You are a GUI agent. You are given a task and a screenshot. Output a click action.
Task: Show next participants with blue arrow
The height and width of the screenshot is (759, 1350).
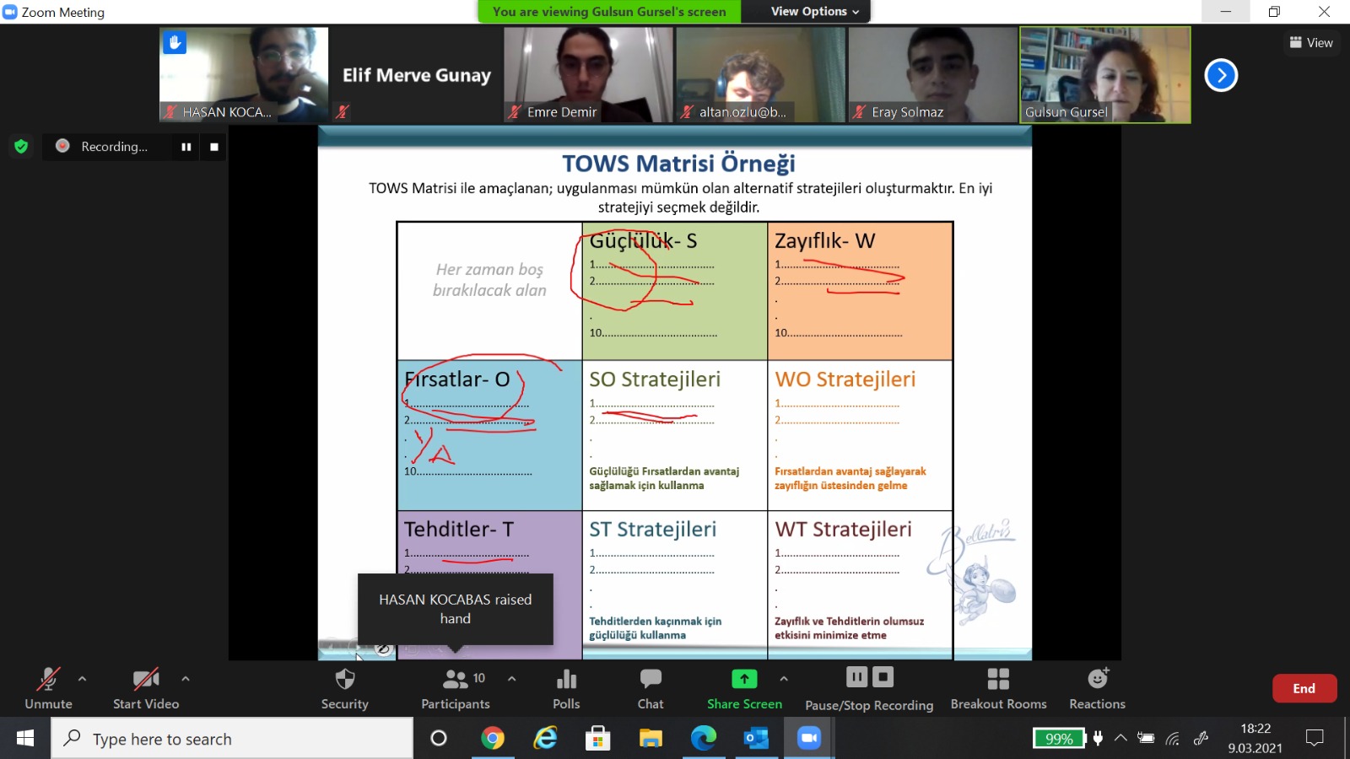(x=1220, y=75)
